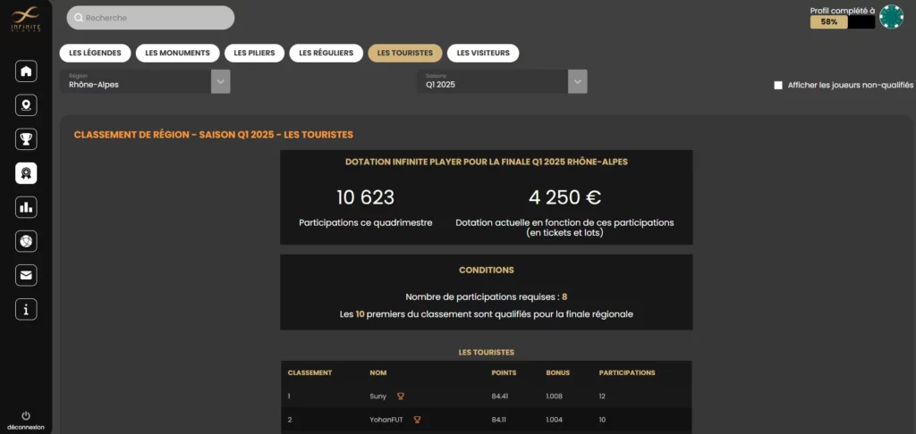Click points value 84.41

tap(500, 396)
